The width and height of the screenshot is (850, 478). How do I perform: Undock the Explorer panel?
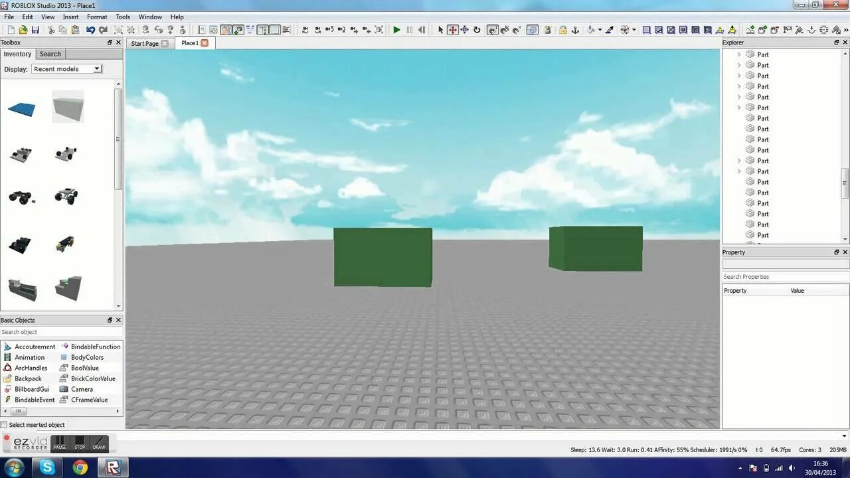click(837, 42)
